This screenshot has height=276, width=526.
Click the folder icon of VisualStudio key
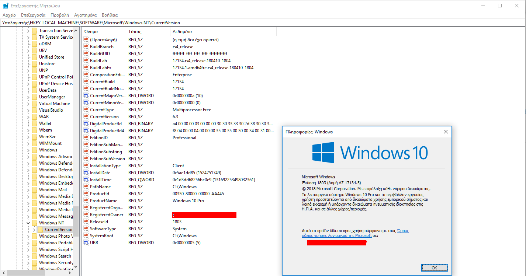coord(34,110)
